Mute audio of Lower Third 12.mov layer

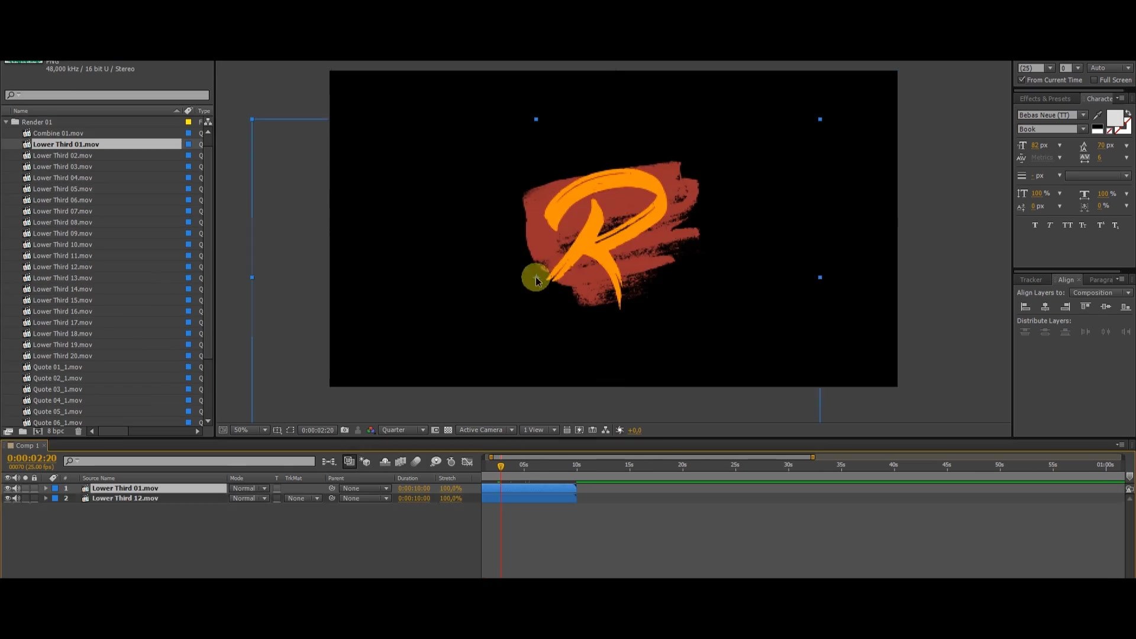coord(16,499)
